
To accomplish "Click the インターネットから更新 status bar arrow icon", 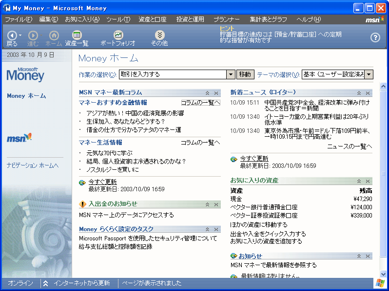I will tap(45, 283).
